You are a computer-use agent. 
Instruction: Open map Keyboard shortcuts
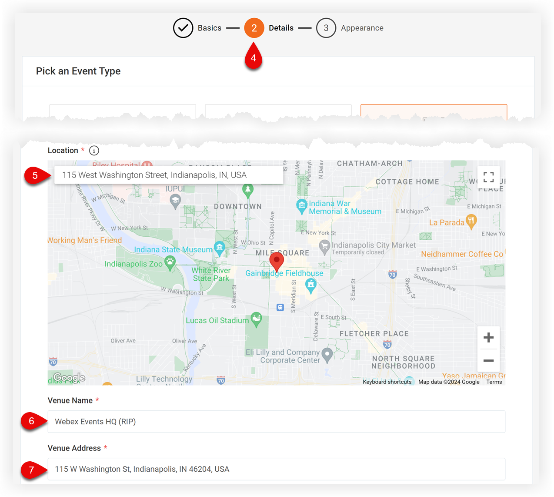(387, 382)
